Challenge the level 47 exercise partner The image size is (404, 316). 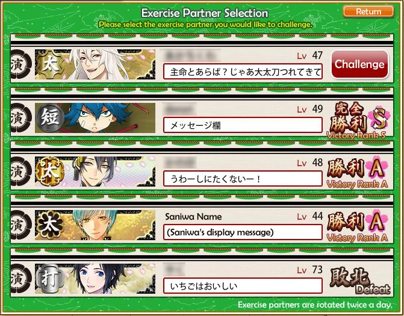coord(359,64)
